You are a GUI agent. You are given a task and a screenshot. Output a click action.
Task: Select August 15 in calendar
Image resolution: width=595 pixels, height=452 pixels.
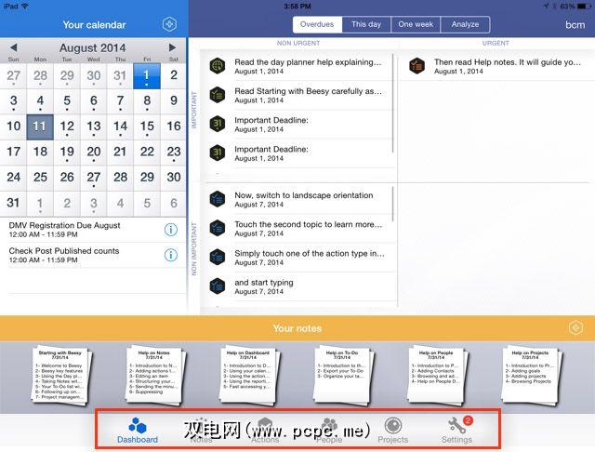(147, 126)
